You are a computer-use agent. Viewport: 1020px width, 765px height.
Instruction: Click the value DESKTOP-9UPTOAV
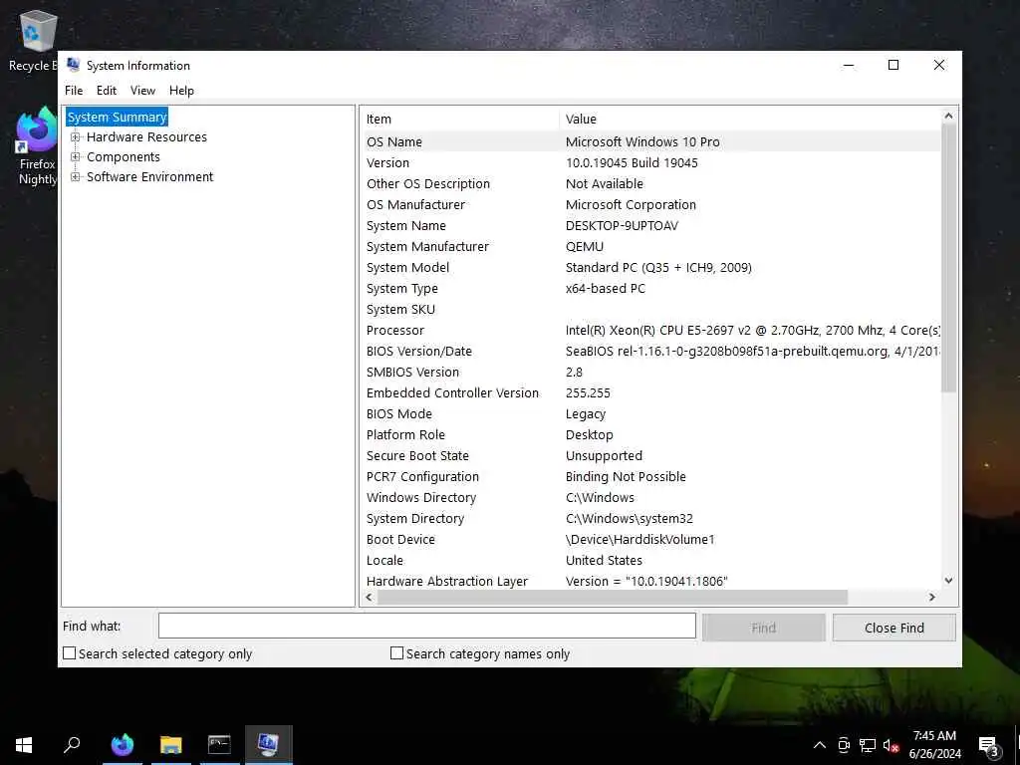(622, 226)
